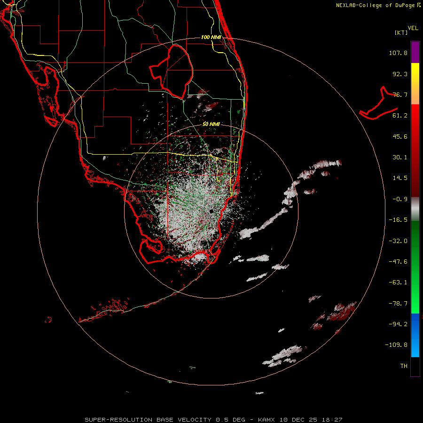
Task: Click the -63.1 velocity legend value
Action: point(398,282)
